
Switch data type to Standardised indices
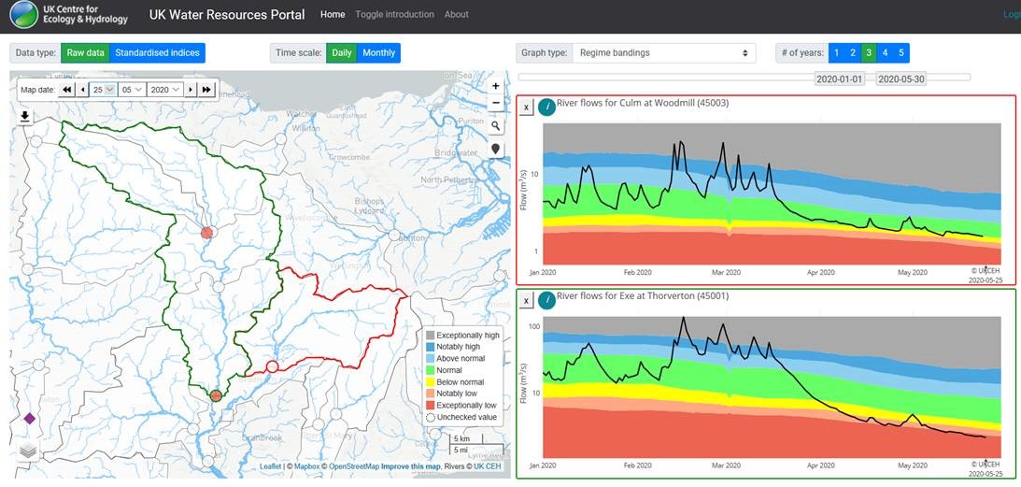pos(157,53)
